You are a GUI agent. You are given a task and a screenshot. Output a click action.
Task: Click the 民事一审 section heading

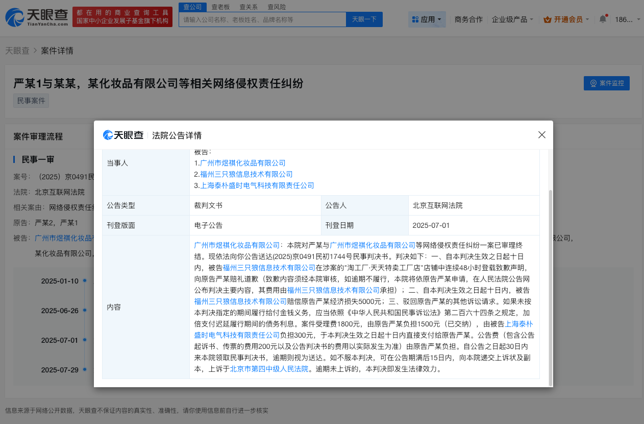(38, 159)
